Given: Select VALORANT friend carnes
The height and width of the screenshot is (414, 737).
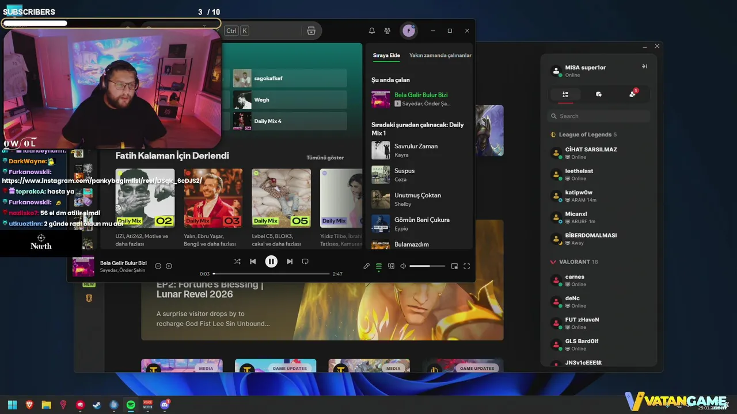Looking at the screenshot, I should pyautogui.click(x=598, y=280).
